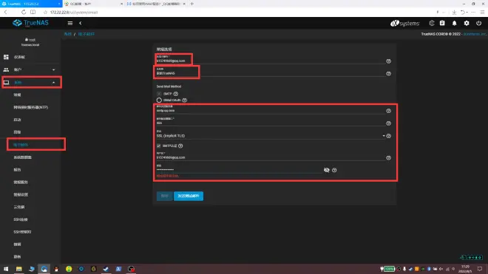Click the TrueNAS logo
This screenshot has height=274, width=488.
click(30, 23)
